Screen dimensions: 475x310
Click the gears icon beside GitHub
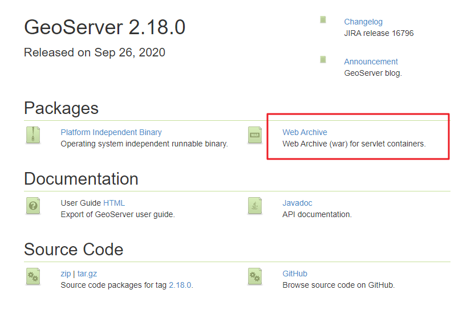coord(255,276)
